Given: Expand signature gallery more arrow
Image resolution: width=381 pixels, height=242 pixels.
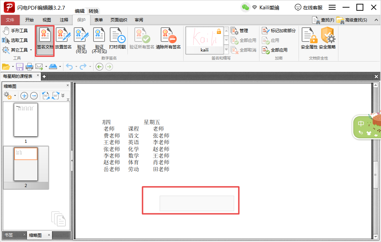Looking at the screenshot, I should [226, 50].
